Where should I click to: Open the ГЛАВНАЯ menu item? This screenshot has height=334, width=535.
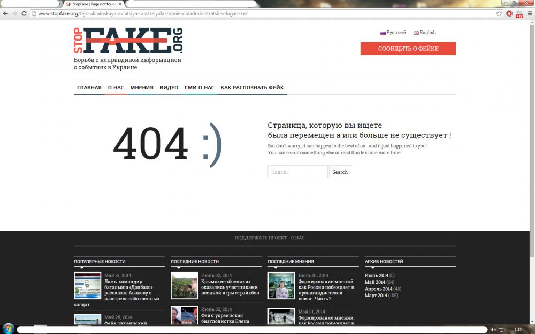click(x=89, y=88)
